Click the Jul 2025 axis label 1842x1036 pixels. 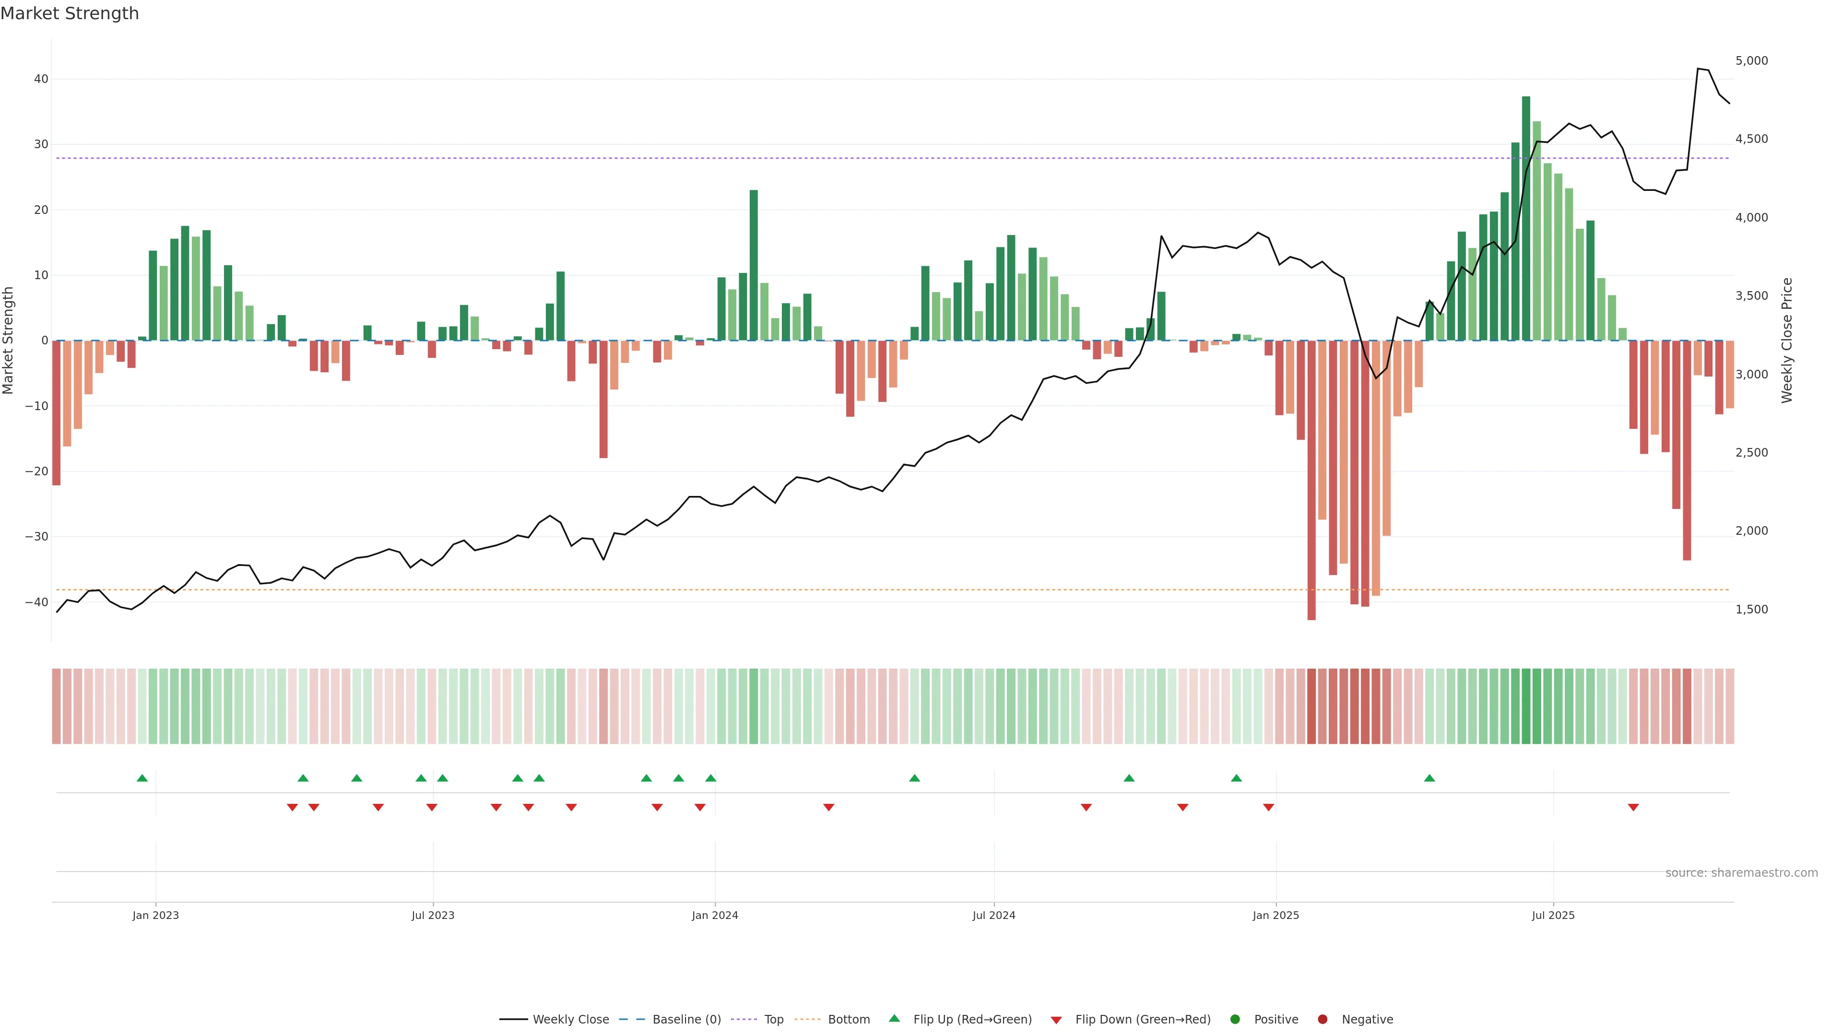click(x=1552, y=915)
